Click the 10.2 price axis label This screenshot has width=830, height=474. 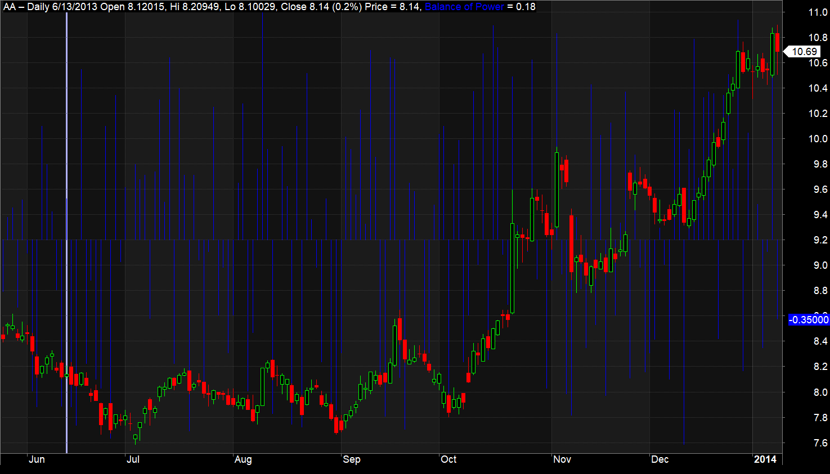(x=818, y=114)
